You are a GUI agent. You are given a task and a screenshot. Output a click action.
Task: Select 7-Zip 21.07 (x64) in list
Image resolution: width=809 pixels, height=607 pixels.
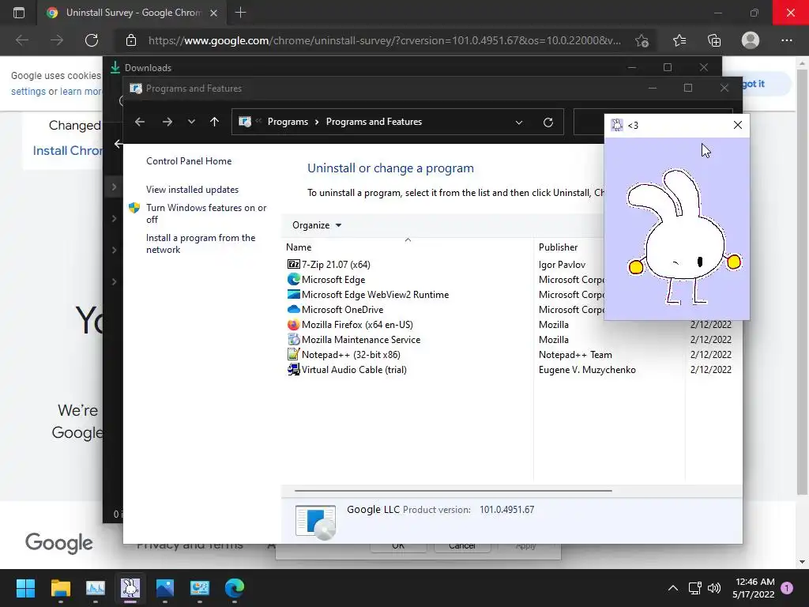336,264
